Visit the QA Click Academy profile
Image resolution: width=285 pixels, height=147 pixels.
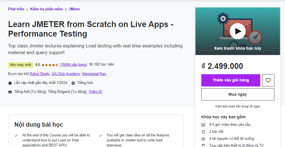click(x=66, y=74)
